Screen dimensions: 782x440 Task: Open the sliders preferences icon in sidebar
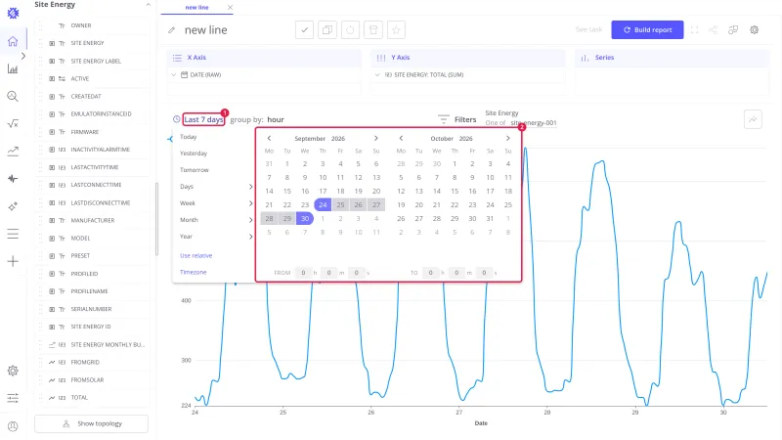click(13, 398)
